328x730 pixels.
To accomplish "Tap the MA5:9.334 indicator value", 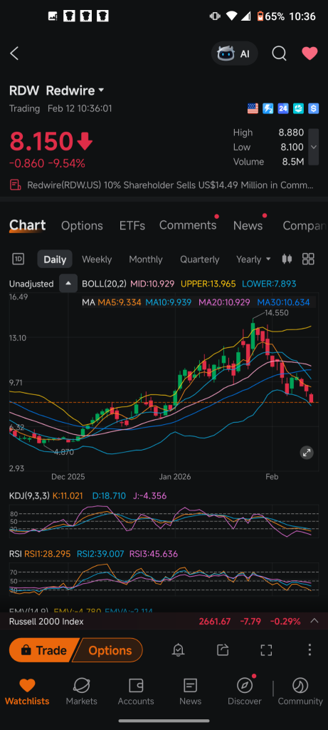I will pyautogui.click(x=120, y=302).
